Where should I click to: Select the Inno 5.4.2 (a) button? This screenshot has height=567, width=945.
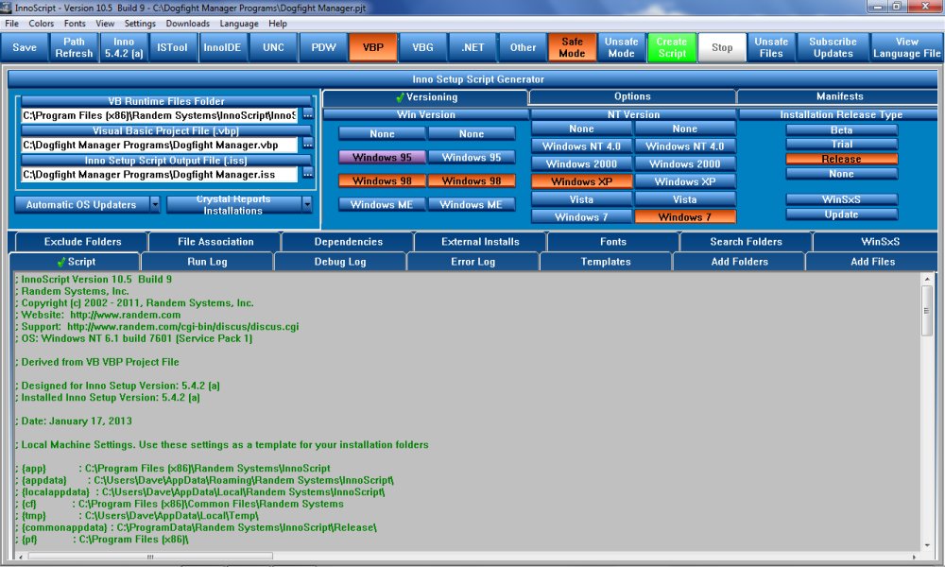coord(124,47)
